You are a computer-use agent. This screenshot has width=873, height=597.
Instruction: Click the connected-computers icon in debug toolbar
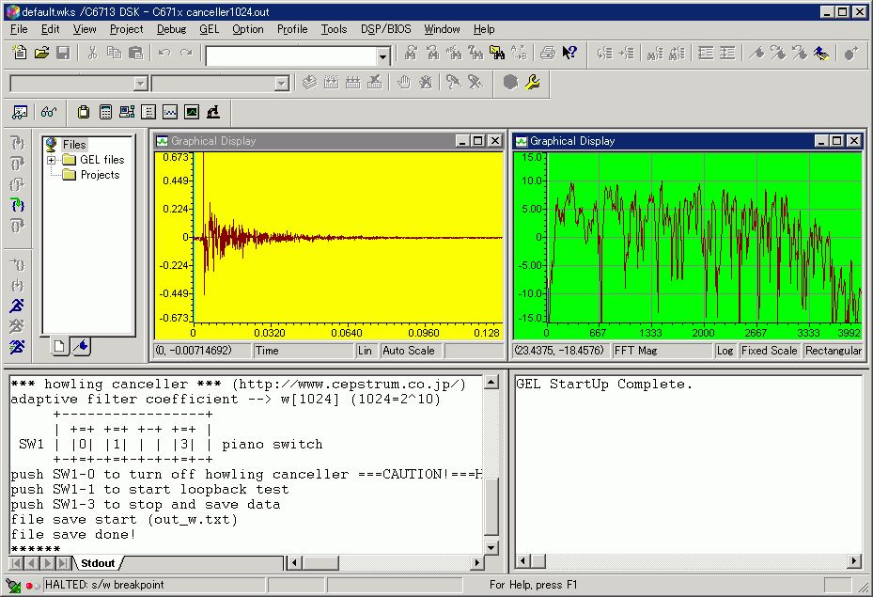pyautogui.click(x=127, y=113)
